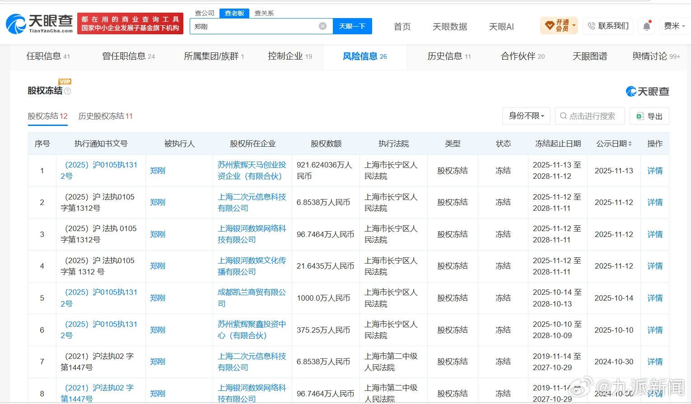Click the 2025-10-14 公示日期 cell
Image resolution: width=691 pixels, height=404 pixels.
614,298
